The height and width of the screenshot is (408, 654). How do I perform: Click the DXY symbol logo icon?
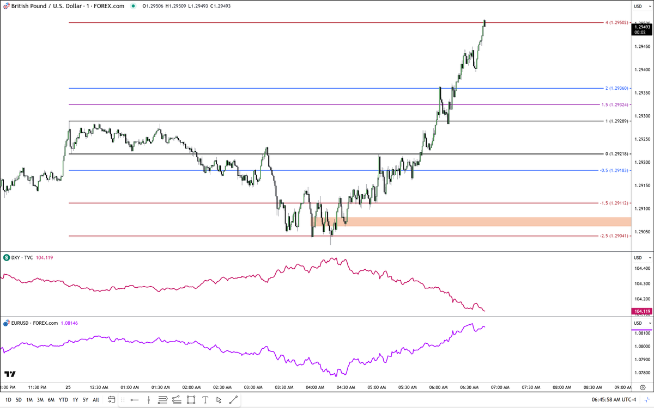click(6, 257)
